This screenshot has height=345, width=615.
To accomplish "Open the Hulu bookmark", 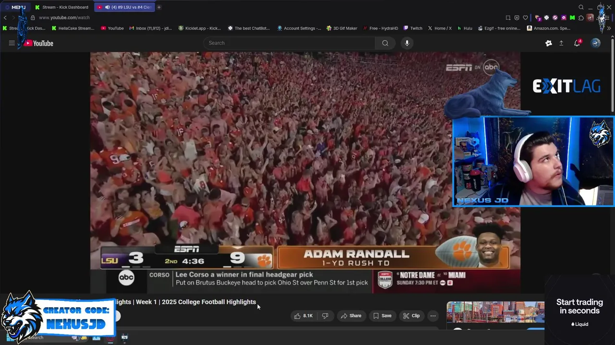I will pyautogui.click(x=465, y=28).
